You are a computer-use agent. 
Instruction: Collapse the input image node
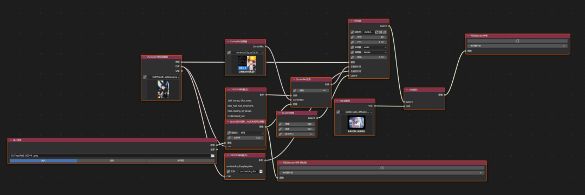coord(11,140)
